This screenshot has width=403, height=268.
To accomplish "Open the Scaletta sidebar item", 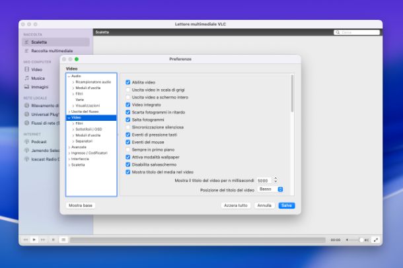I will [x=55, y=42].
